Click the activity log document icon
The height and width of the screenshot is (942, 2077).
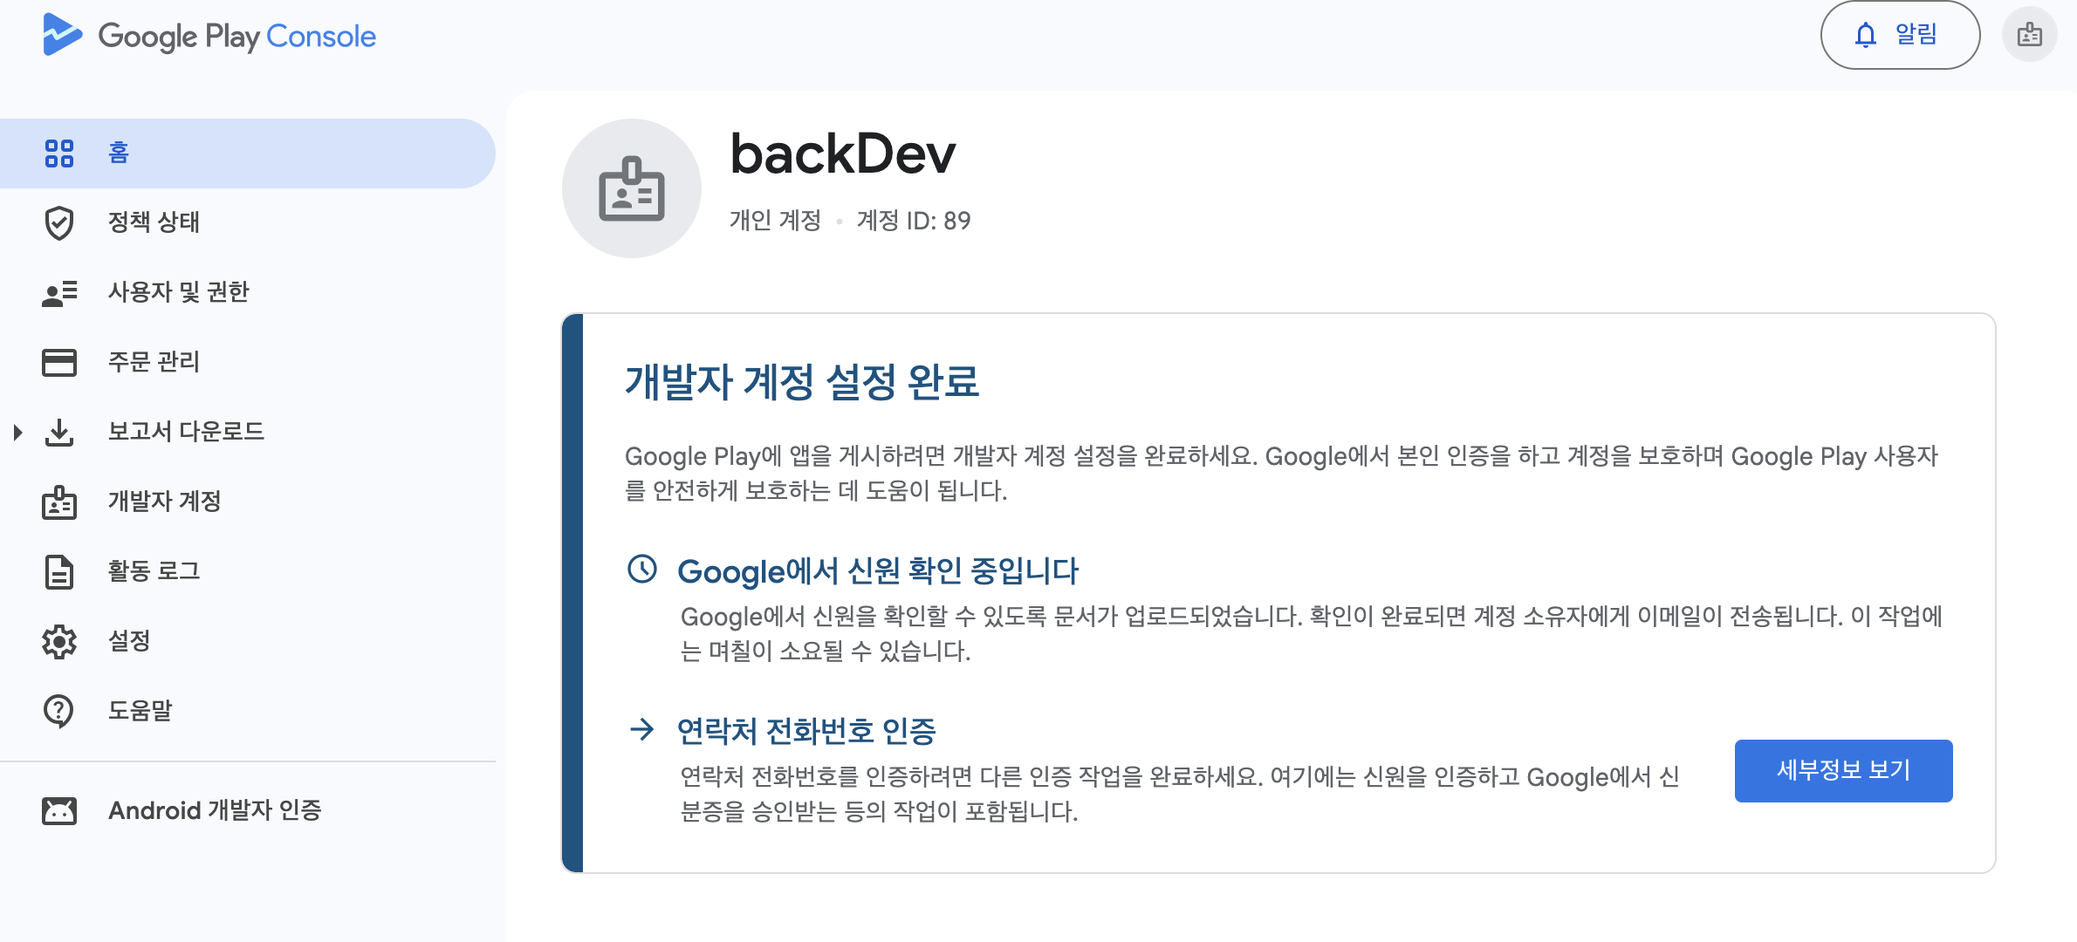(x=59, y=572)
